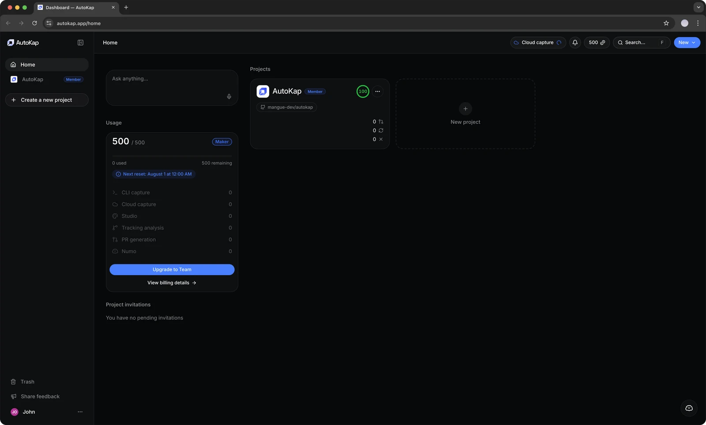The image size is (706, 425).
Task: Click the AutoKap logo in sidebar
Action: pos(23,43)
